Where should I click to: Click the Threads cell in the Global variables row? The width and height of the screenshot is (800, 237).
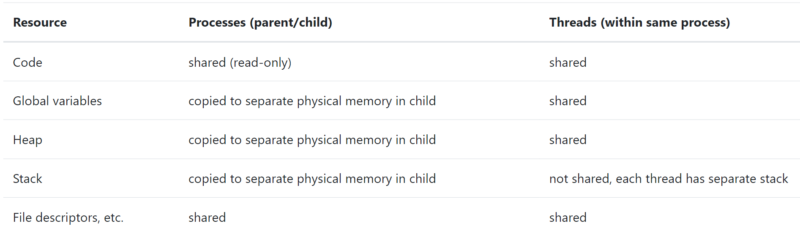568,101
